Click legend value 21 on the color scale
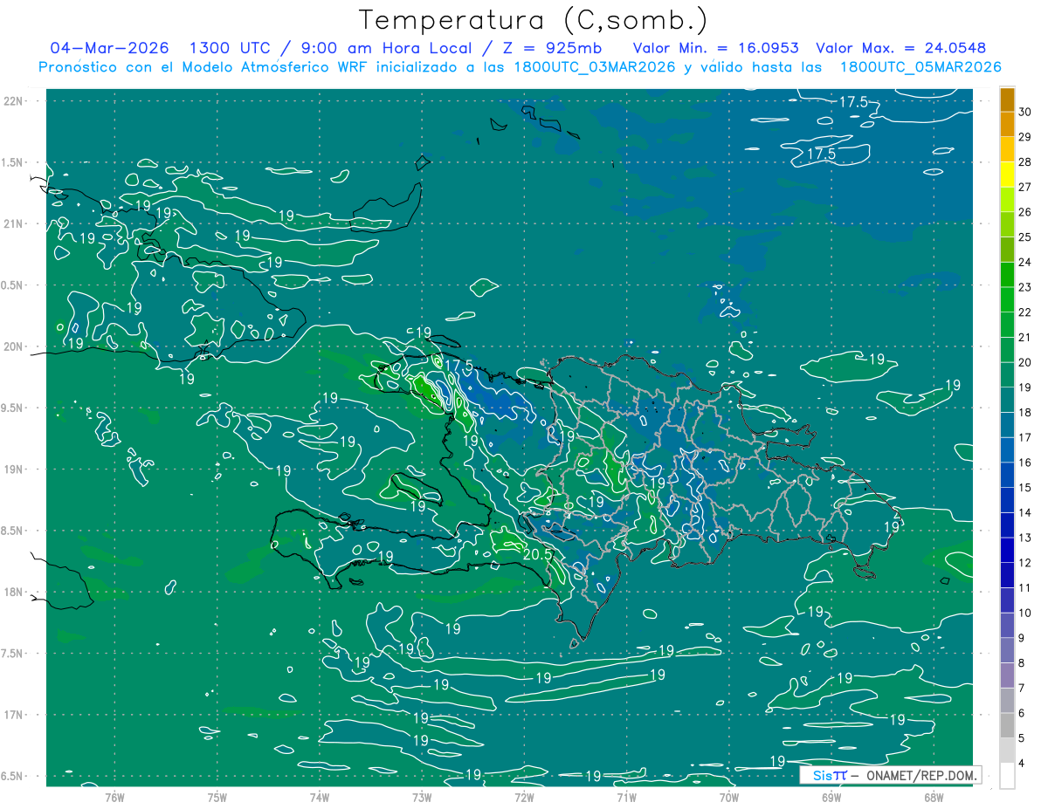 point(1024,337)
